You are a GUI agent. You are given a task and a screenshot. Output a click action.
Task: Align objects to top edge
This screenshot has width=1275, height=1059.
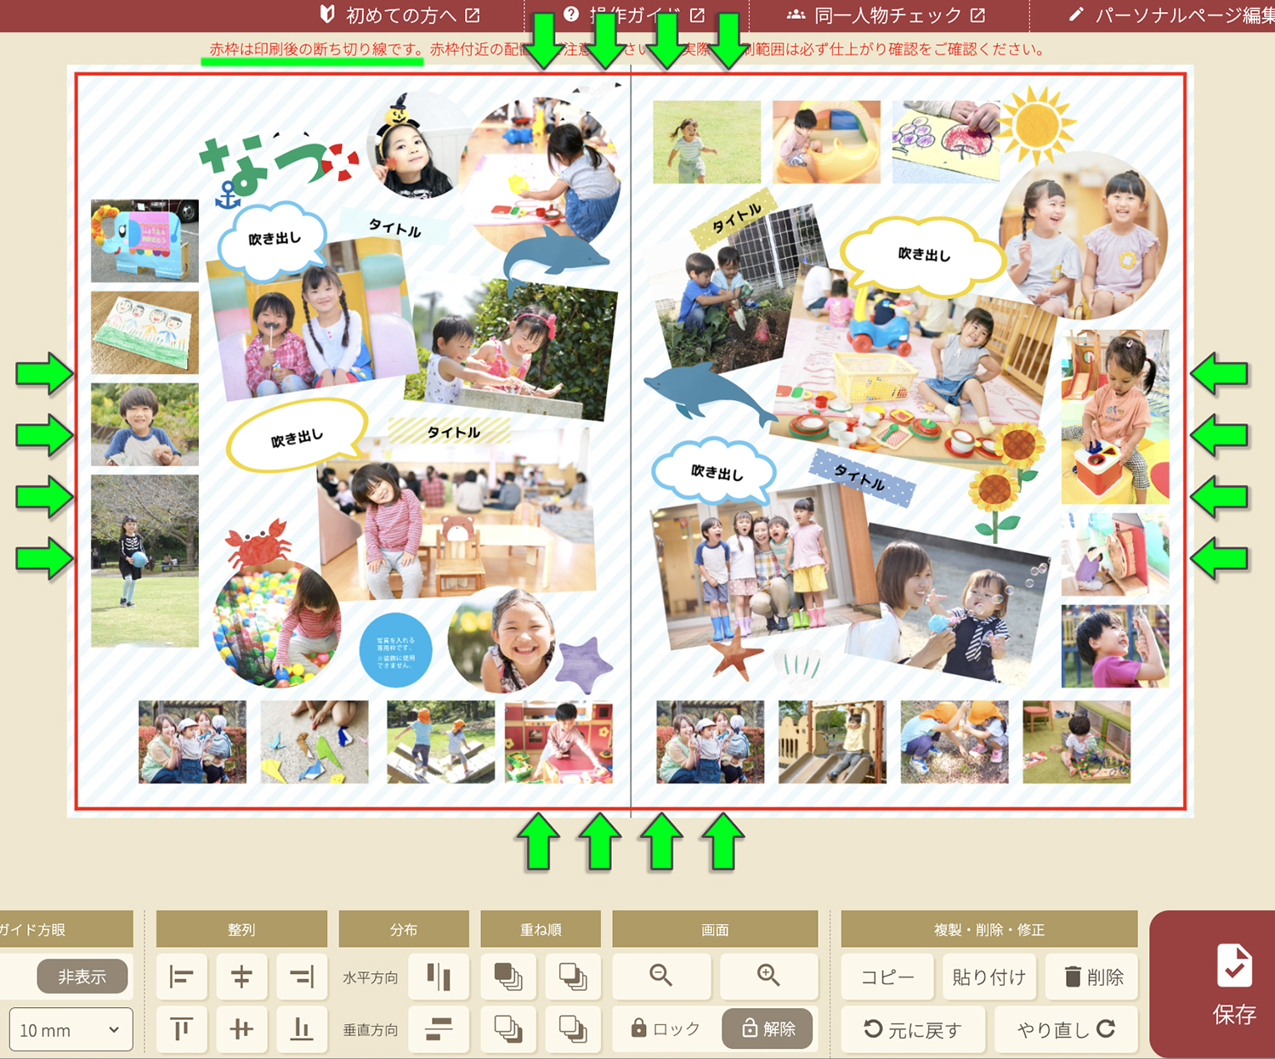182,1029
